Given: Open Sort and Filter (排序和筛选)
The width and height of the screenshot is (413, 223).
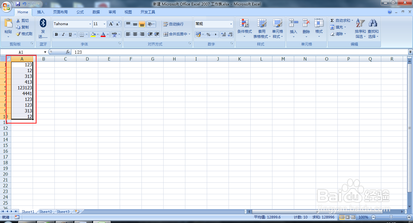Looking at the screenshot, I should tap(360, 28).
